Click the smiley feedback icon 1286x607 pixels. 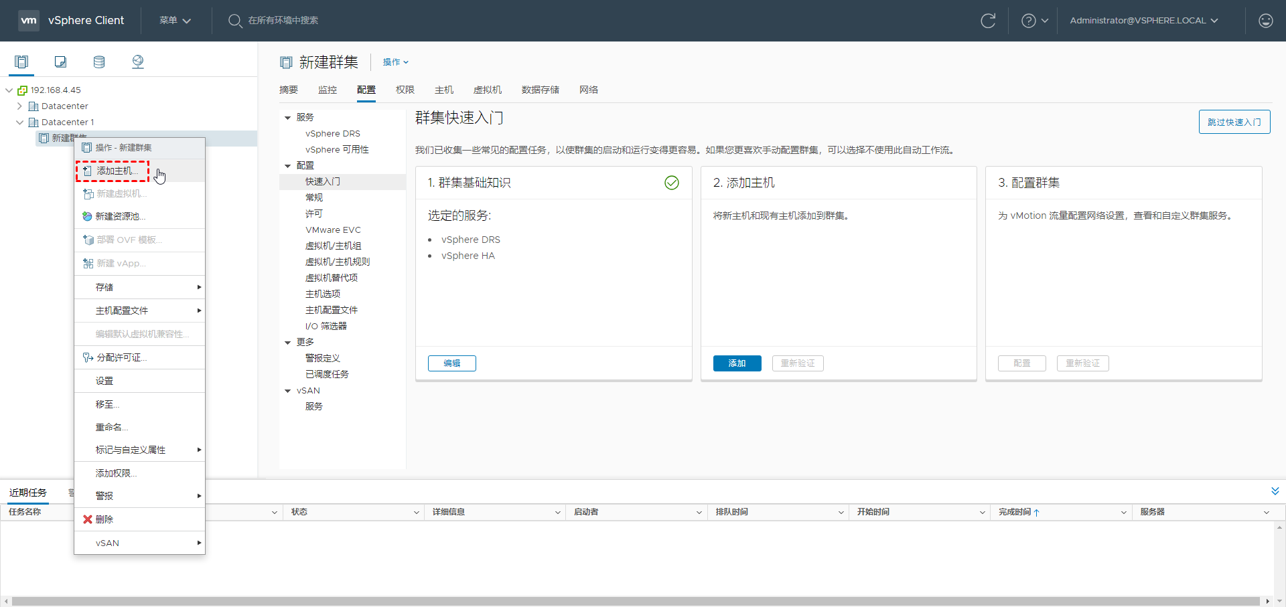pos(1265,21)
